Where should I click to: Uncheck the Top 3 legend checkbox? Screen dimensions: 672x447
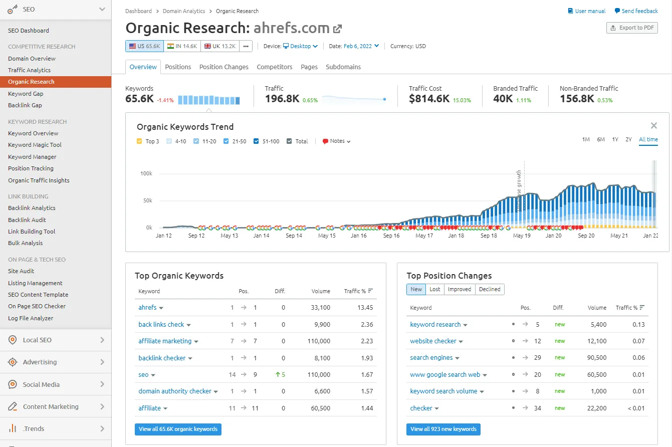click(x=138, y=141)
